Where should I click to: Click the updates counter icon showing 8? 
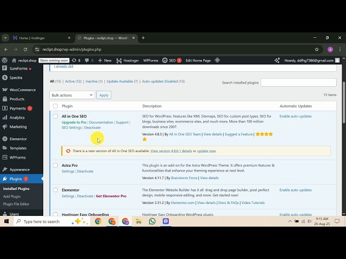coord(74,60)
